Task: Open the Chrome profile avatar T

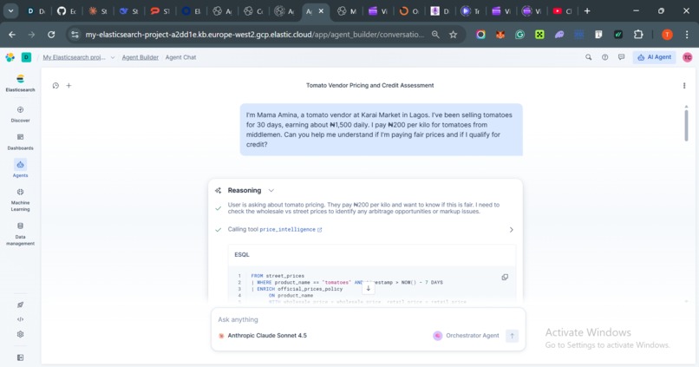Action: [x=667, y=35]
